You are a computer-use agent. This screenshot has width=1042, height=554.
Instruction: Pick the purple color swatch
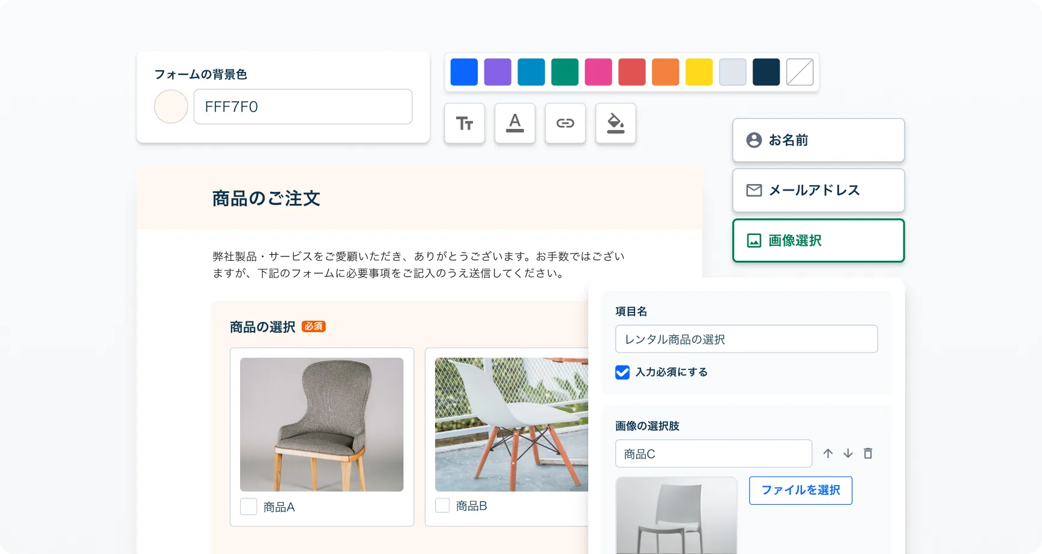[498, 72]
